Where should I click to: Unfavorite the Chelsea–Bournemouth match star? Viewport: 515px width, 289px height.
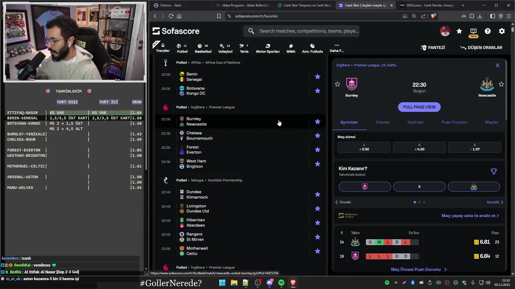tap(317, 136)
